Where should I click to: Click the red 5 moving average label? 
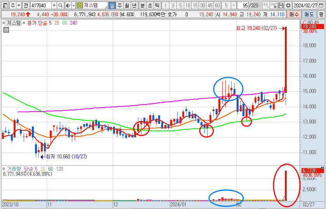coord(50,23)
